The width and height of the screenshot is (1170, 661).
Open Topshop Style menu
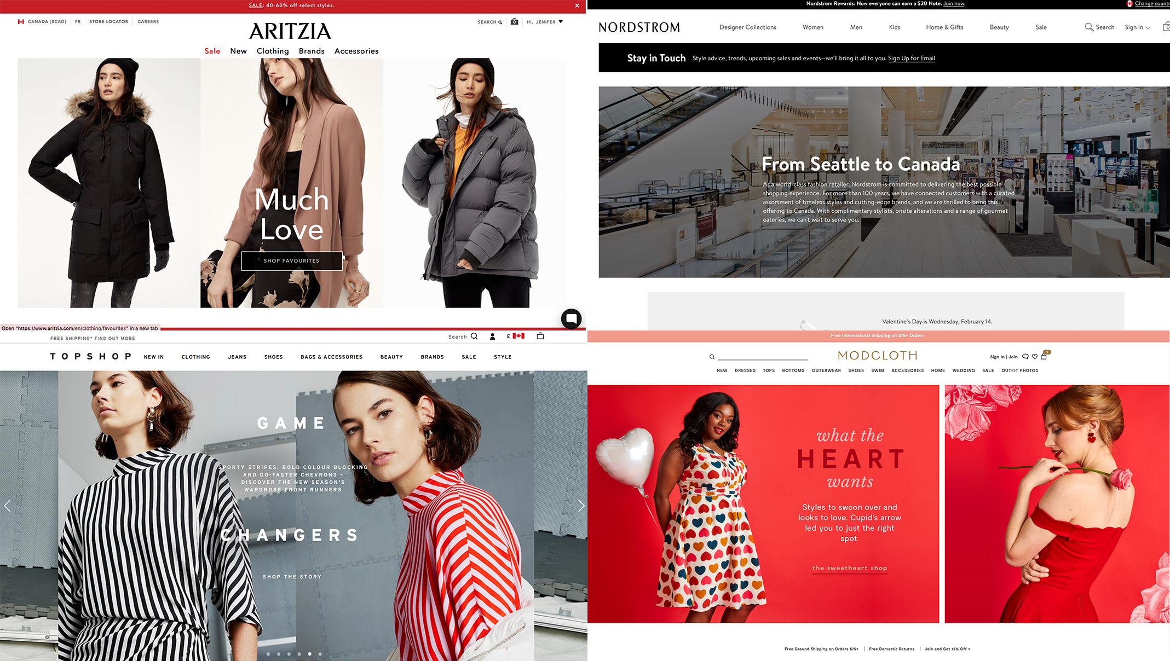(503, 357)
